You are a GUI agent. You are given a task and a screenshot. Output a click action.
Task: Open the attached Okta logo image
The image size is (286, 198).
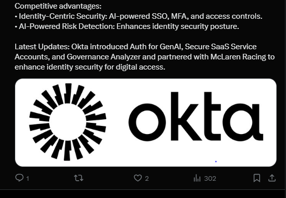pos(146,122)
